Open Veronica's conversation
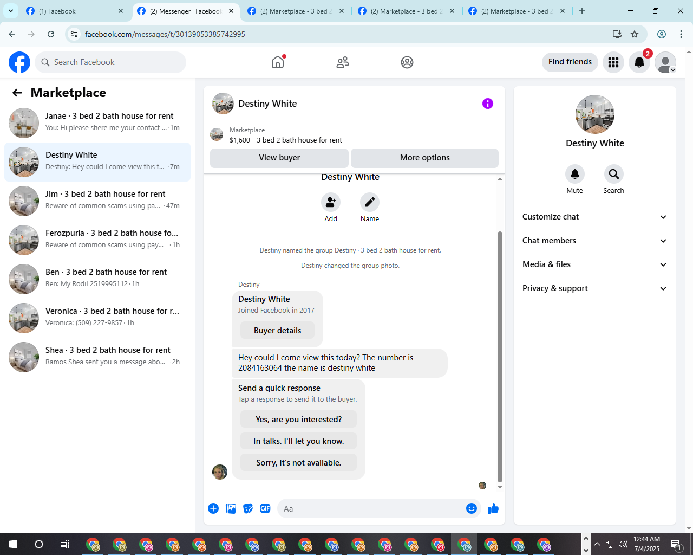The height and width of the screenshot is (555, 693). (x=97, y=318)
